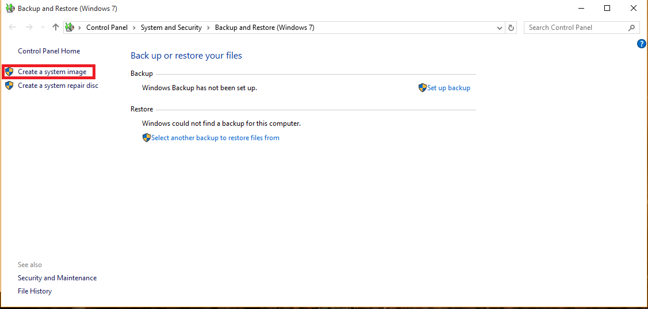Viewport: 648px width, 309px height.
Task: Expand the chevron after System and Security
Action: coord(208,28)
